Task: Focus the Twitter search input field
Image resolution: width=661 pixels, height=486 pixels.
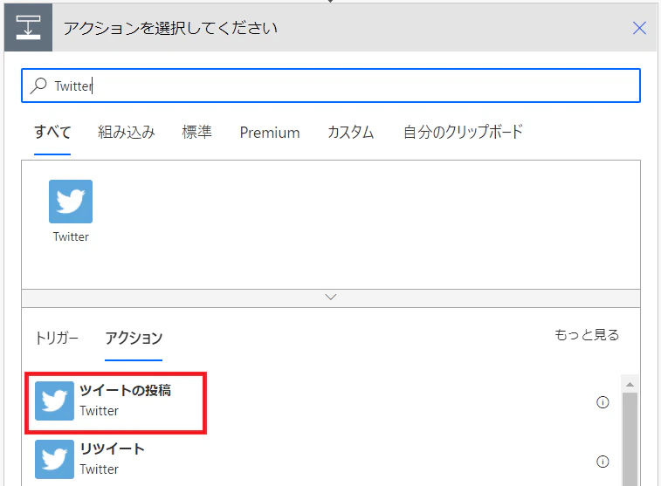Action: tap(331, 86)
